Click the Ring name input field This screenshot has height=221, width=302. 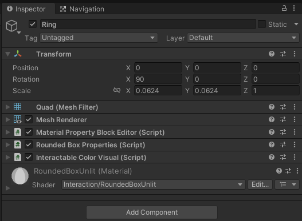(148, 24)
